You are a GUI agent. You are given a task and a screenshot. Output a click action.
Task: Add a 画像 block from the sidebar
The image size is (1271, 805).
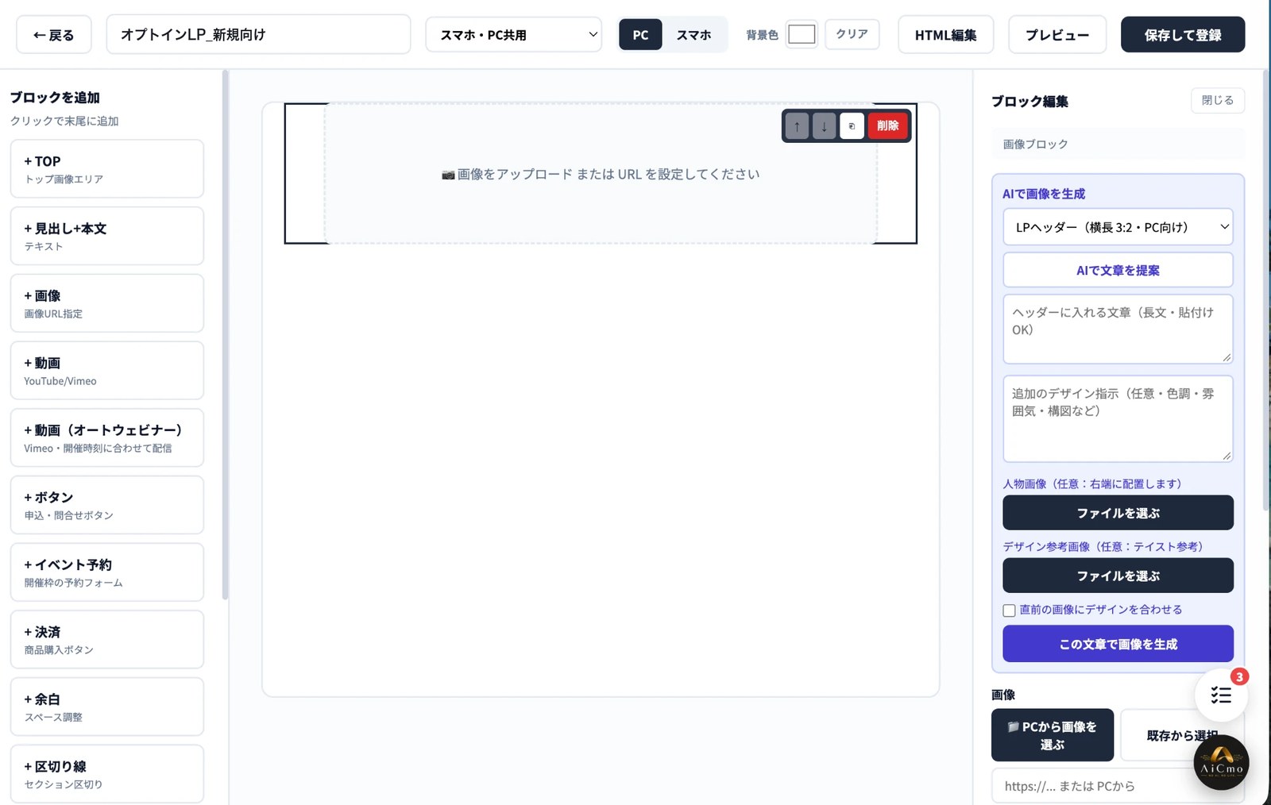click(x=107, y=303)
